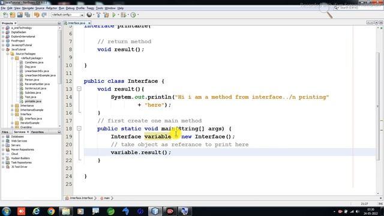Image resolution: width=384 pixels, height=216 pixels.
Task: Select Person.java in project tree
Action: 32,80
